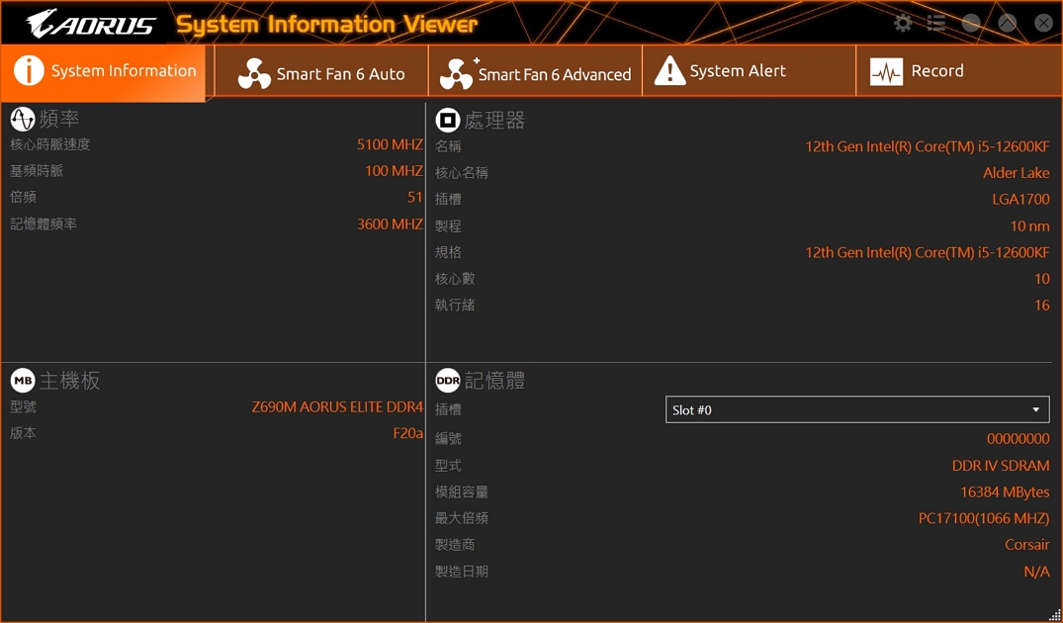Click the 16384 MBytes module capacity value
The height and width of the screenshot is (623, 1063).
pyautogui.click(x=1005, y=492)
